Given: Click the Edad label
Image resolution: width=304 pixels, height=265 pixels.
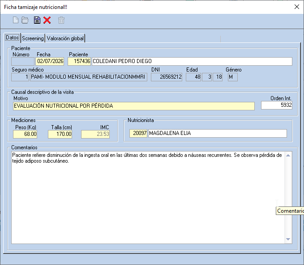Looking at the screenshot, I should click(x=192, y=70).
